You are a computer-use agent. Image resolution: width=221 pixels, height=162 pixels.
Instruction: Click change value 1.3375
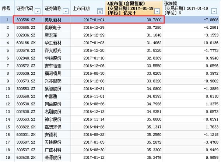point(212,104)
